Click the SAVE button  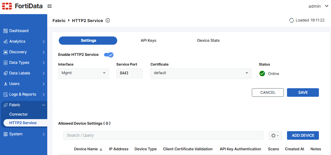point(303,93)
